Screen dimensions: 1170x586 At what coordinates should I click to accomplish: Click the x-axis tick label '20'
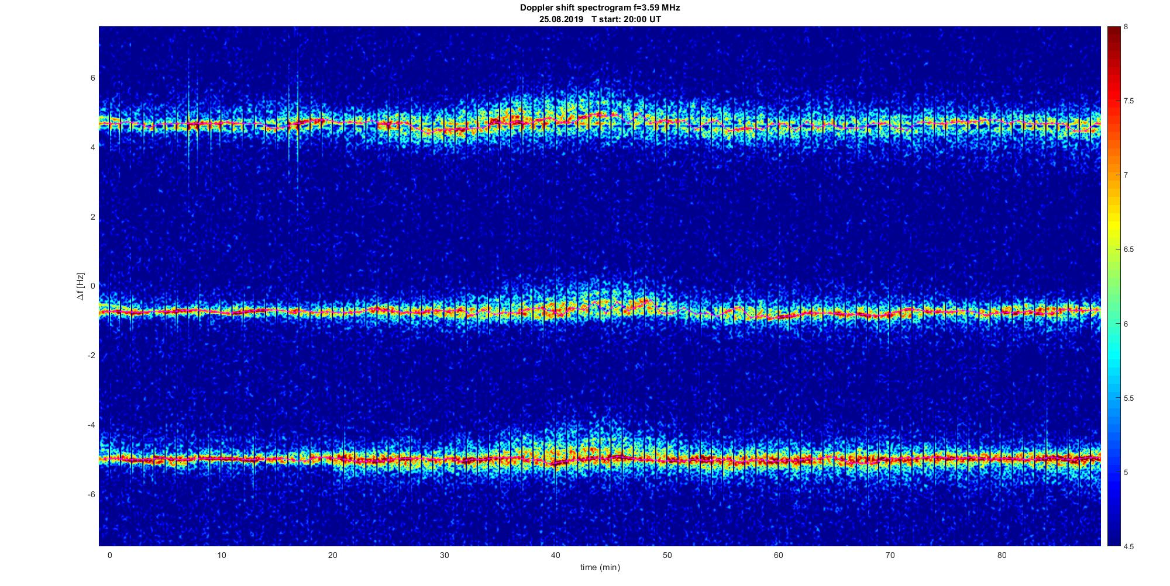pyautogui.click(x=332, y=555)
